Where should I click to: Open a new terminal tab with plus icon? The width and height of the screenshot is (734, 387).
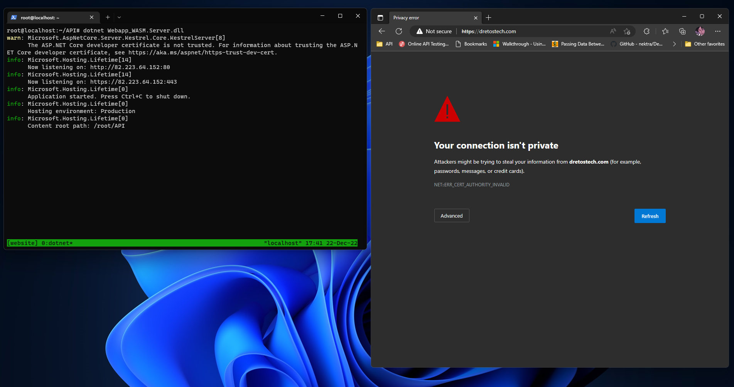[108, 17]
